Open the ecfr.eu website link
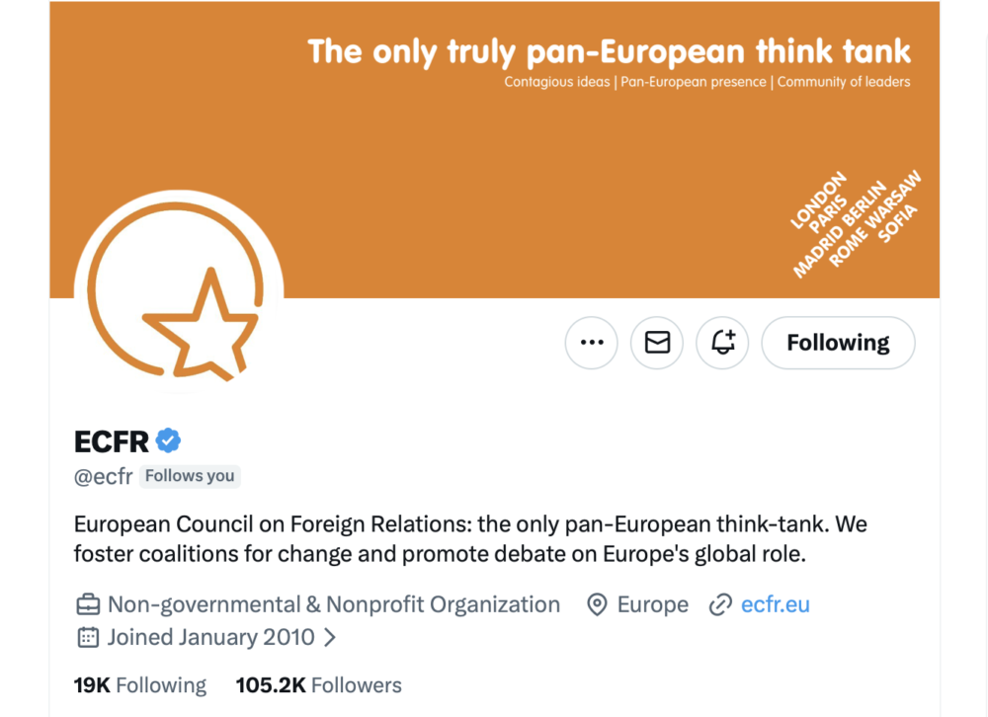 776,604
